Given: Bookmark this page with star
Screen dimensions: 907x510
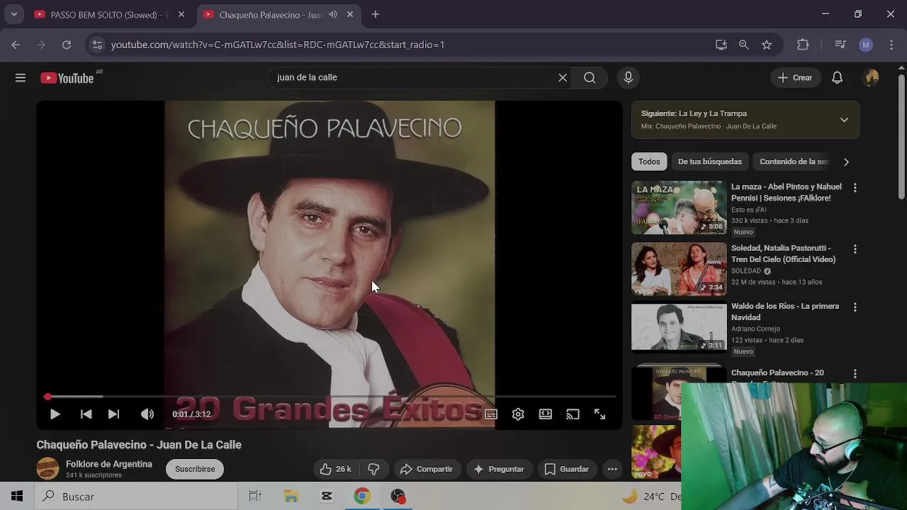Looking at the screenshot, I should click(x=767, y=45).
